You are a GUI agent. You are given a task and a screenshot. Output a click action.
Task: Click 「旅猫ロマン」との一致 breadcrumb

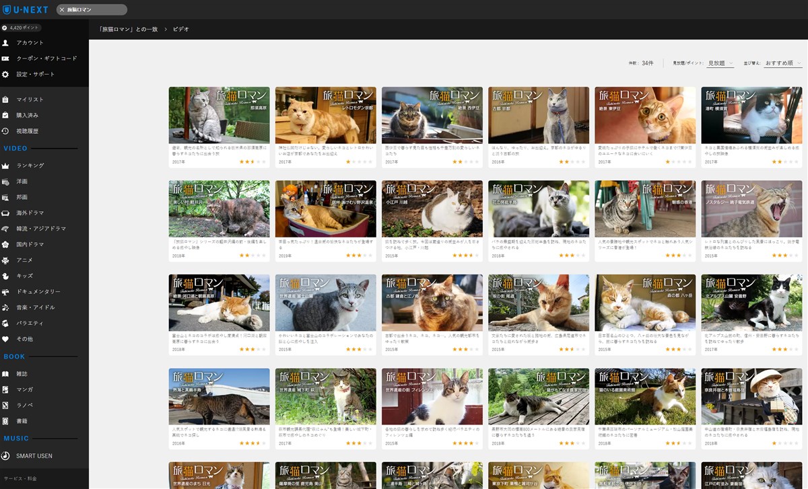click(x=128, y=30)
